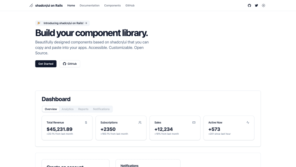Click arrow icon in Introducing announcement

click(x=86, y=23)
